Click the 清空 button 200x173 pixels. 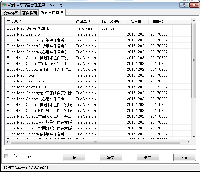click(111, 157)
